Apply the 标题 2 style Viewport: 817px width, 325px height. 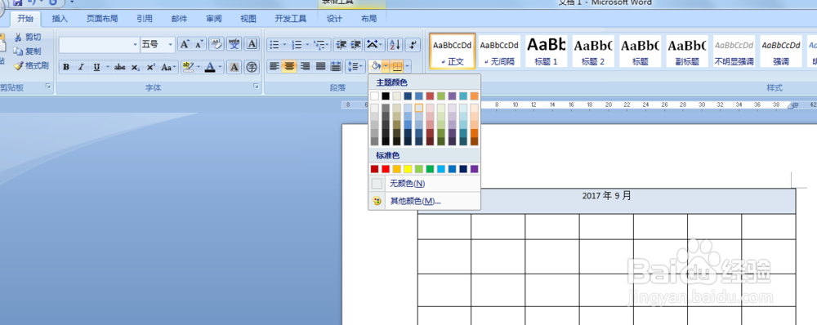pos(593,51)
